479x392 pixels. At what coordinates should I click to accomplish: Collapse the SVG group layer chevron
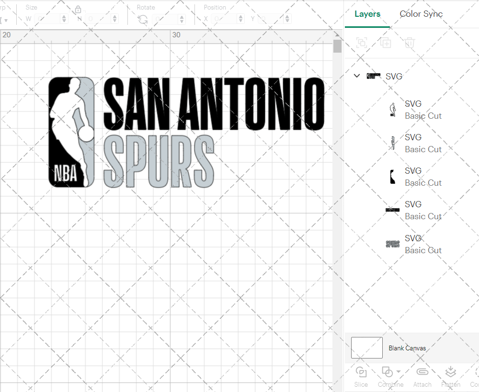[x=356, y=76]
